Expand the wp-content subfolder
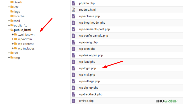Image resolution: width=183 pixels, height=104 pixels. 13,44
